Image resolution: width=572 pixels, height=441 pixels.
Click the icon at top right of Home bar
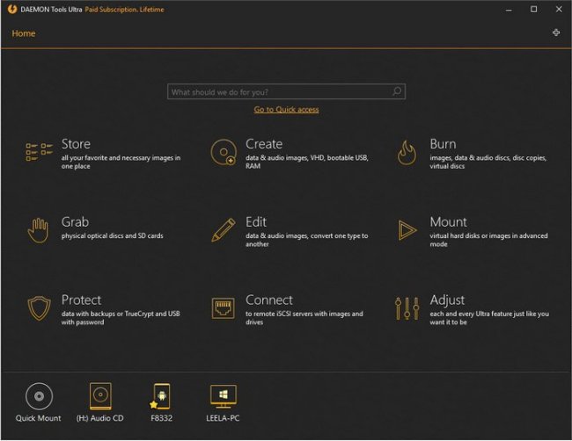point(556,33)
